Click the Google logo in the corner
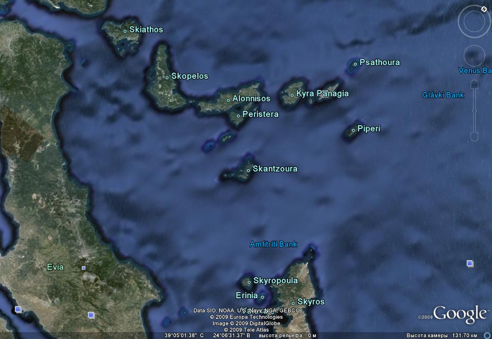The height and width of the screenshot is (339, 492). [x=459, y=314]
